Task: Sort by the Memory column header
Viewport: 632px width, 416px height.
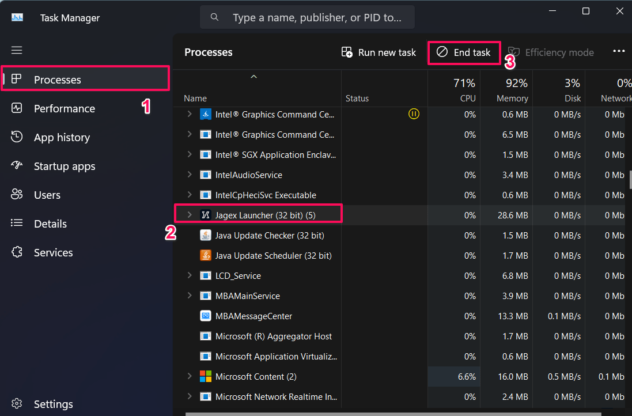Action: (506, 89)
